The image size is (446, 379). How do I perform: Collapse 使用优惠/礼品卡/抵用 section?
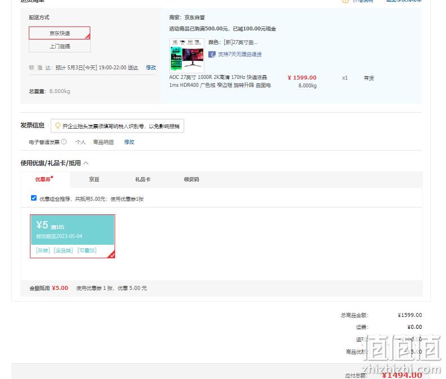coord(86,163)
